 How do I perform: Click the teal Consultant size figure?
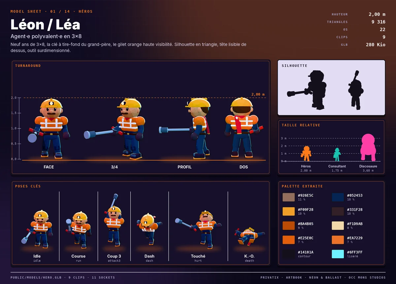[x=337, y=155]
